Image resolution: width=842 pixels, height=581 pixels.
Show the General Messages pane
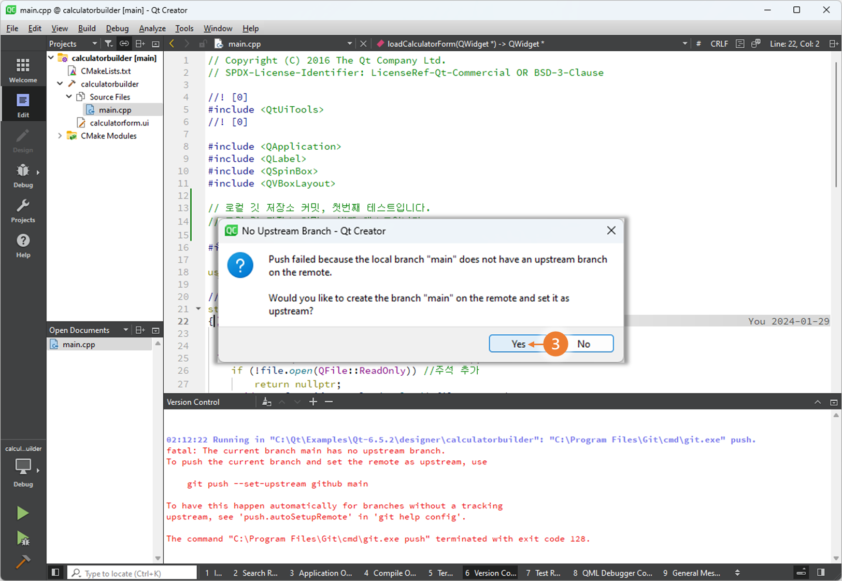click(x=692, y=573)
